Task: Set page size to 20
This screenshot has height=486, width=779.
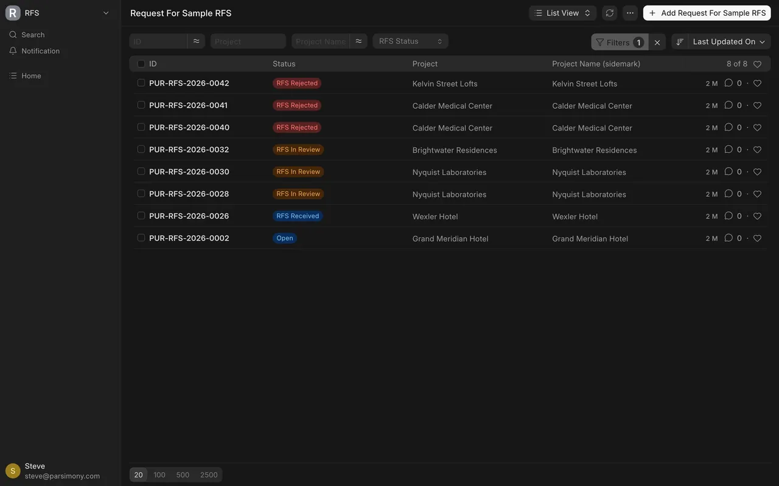Action: [x=139, y=475]
